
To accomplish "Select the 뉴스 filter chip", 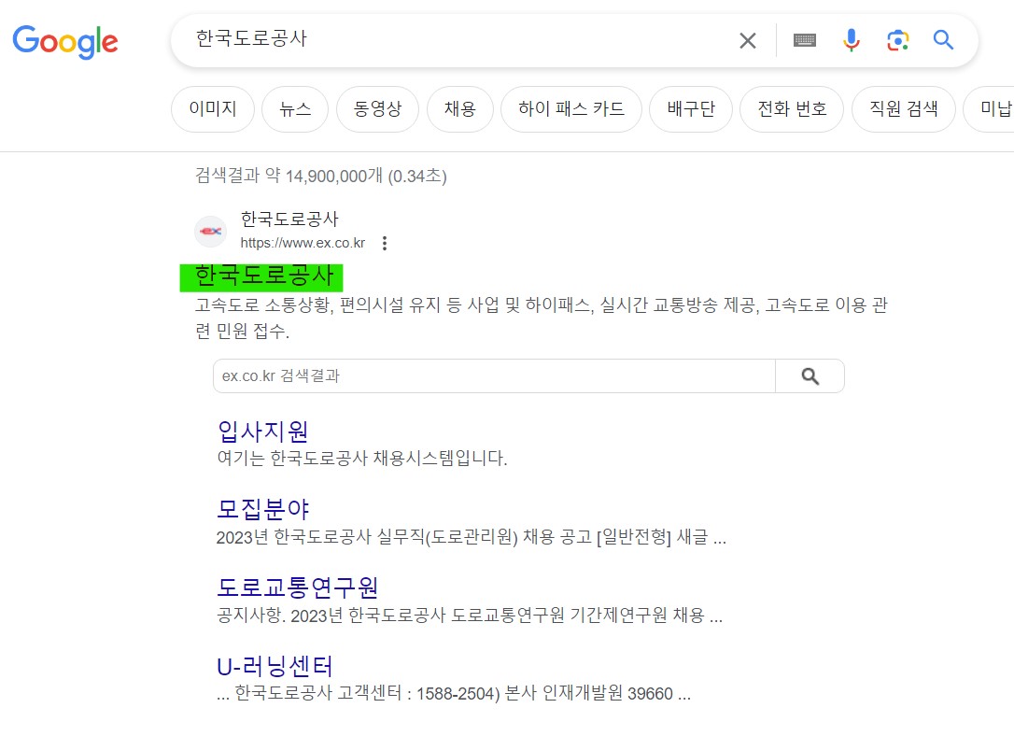I will [x=295, y=108].
